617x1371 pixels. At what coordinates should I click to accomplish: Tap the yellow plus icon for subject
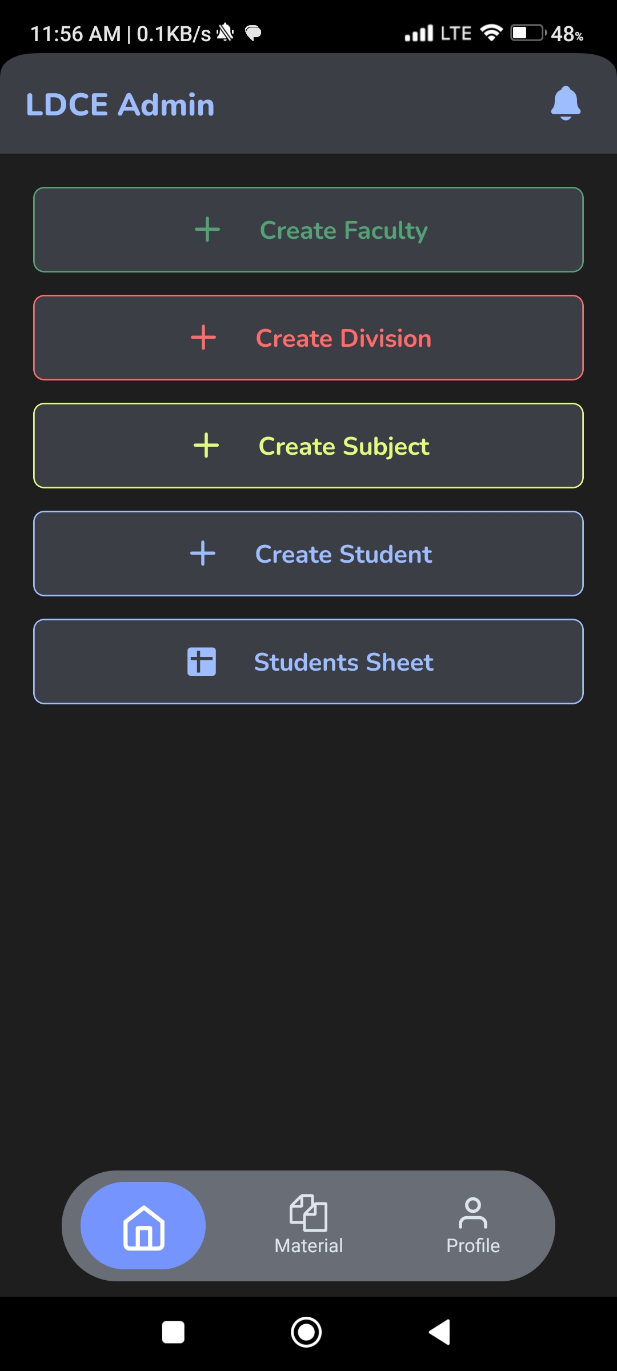pyautogui.click(x=206, y=446)
